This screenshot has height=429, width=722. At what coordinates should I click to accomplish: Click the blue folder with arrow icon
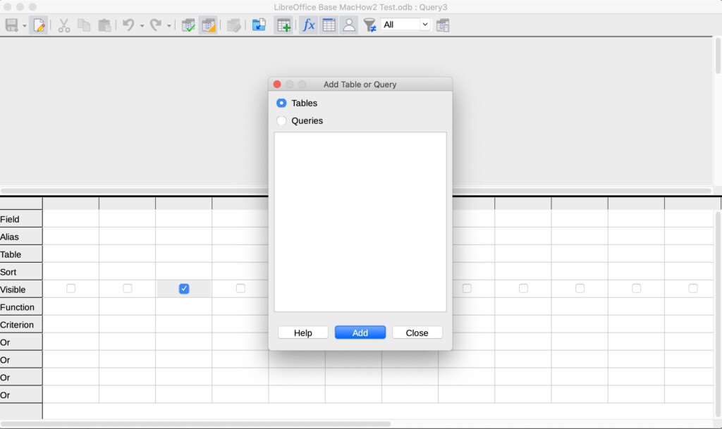click(x=259, y=25)
